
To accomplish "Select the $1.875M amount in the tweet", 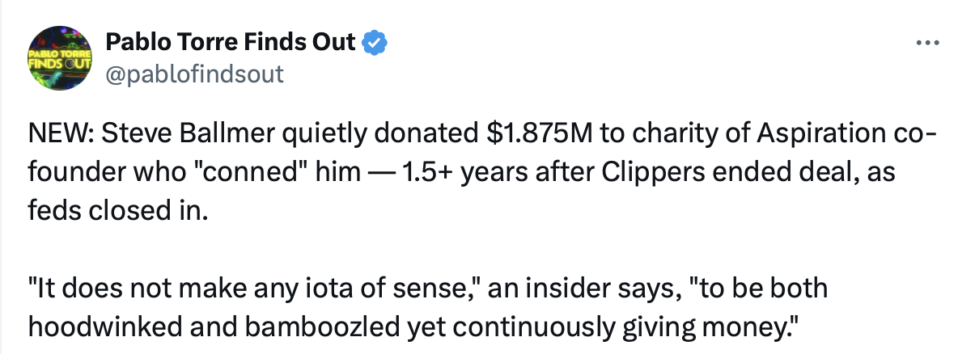I will coord(540,135).
